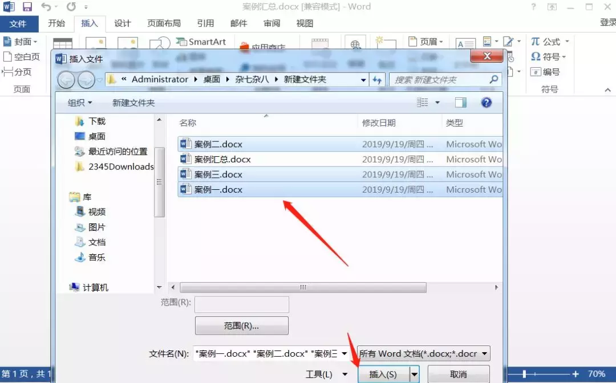Collapse the ribbon with the chevron

pyautogui.click(x=608, y=90)
